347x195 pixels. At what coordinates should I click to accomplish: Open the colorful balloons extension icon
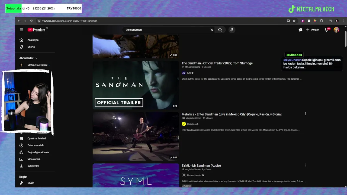pyautogui.click(x=315, y=21)
